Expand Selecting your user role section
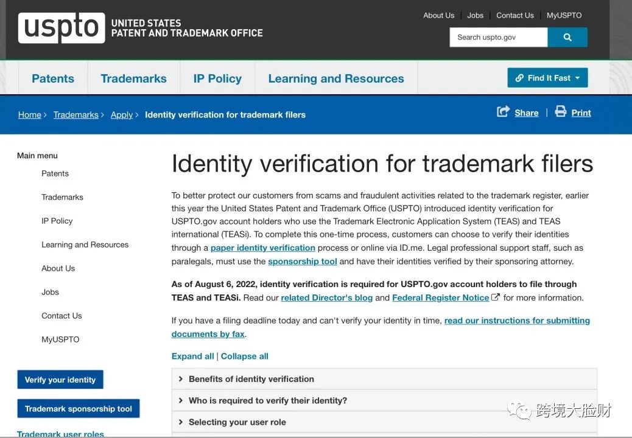The width and height of the screenshot is (632, 438). 237,422
